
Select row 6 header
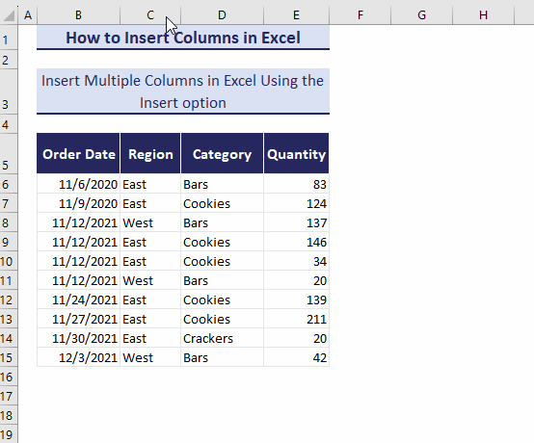point(9,184)
